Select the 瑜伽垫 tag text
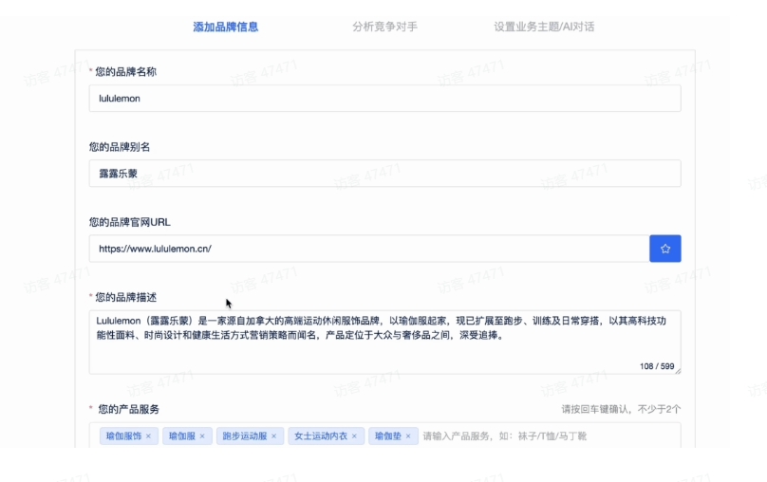Image resolution: width=767 pixels, height=482 pixels. [x=388, y=436]
